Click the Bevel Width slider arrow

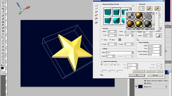click(151, 36)
